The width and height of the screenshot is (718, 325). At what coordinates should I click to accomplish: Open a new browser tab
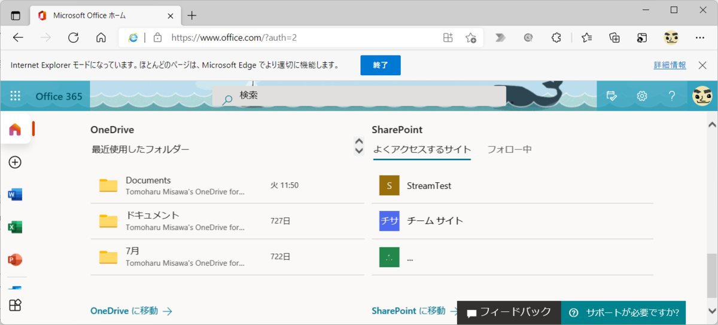click(191, 16)
